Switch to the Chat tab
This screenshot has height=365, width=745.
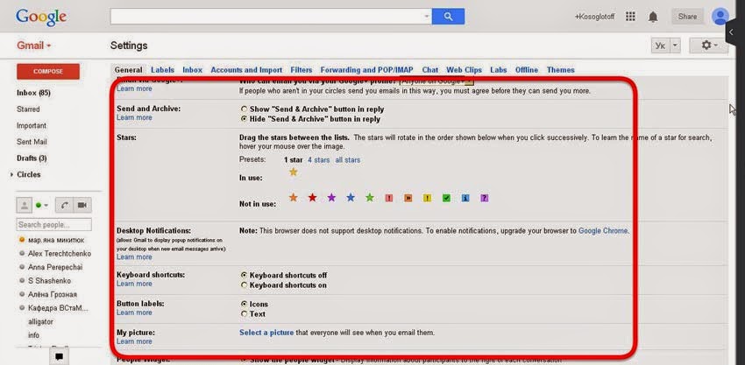430,70
